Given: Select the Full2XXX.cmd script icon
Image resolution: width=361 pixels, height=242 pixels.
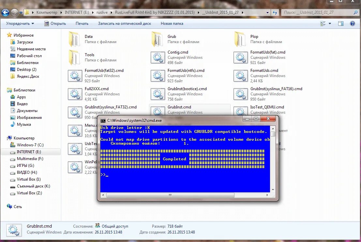Looking at the screenshot, I should pos(75,94).
